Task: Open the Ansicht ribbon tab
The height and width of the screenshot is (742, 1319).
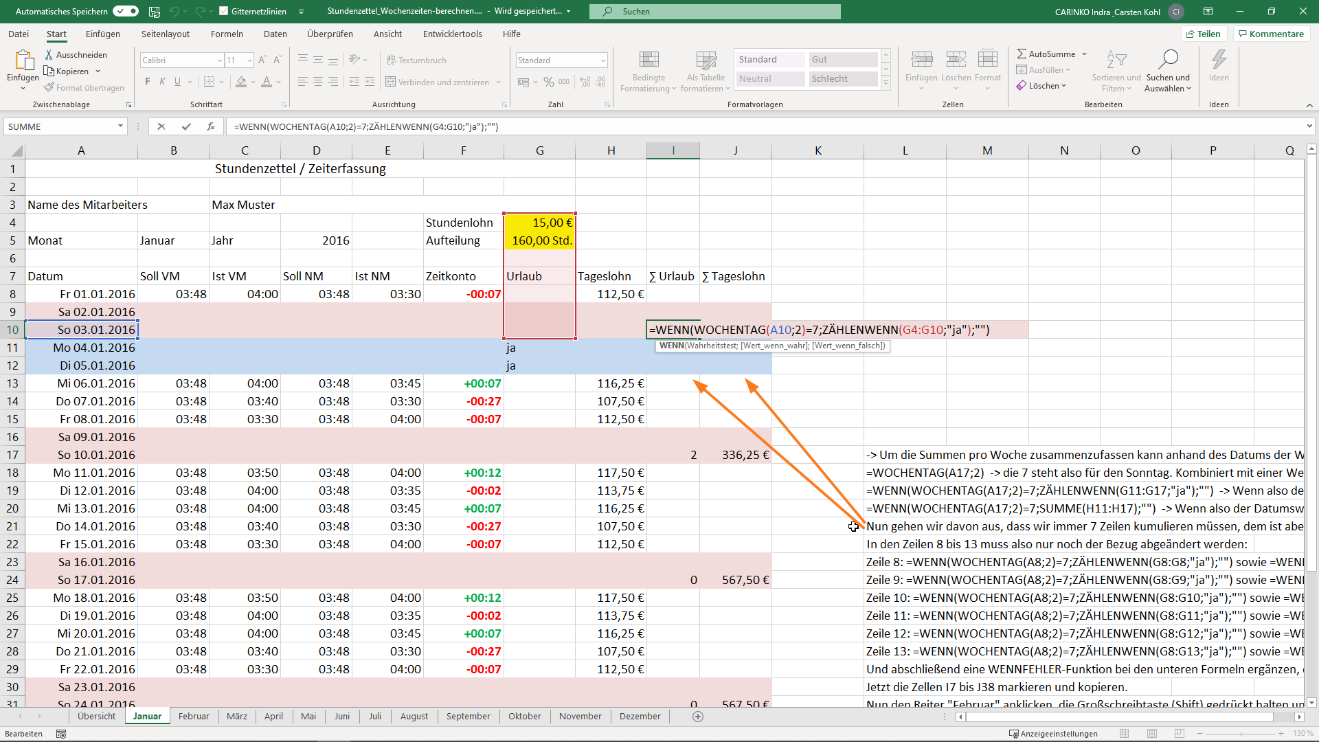Action: tap(387, 34)
